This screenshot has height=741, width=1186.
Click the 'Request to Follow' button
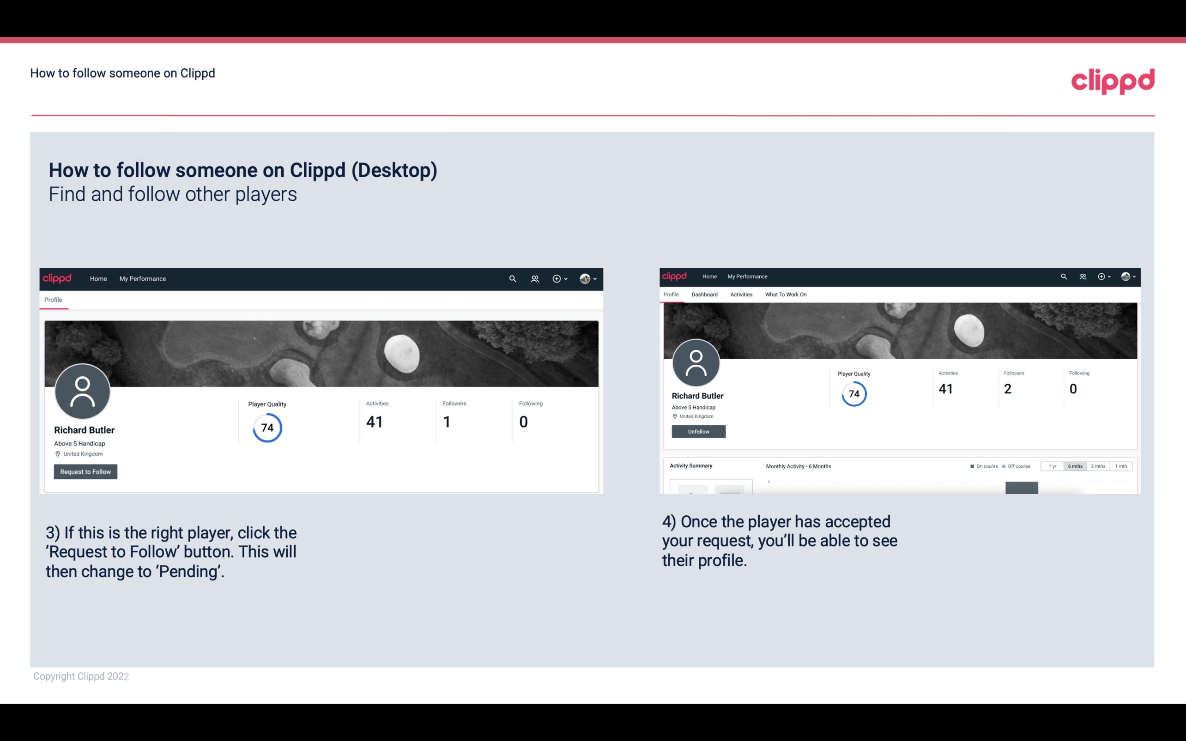[85, 471]
